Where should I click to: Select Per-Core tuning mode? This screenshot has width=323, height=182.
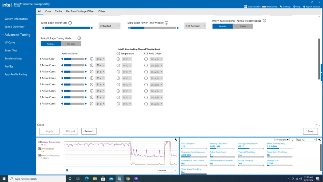pyautogui.click(x=71, y=44)
